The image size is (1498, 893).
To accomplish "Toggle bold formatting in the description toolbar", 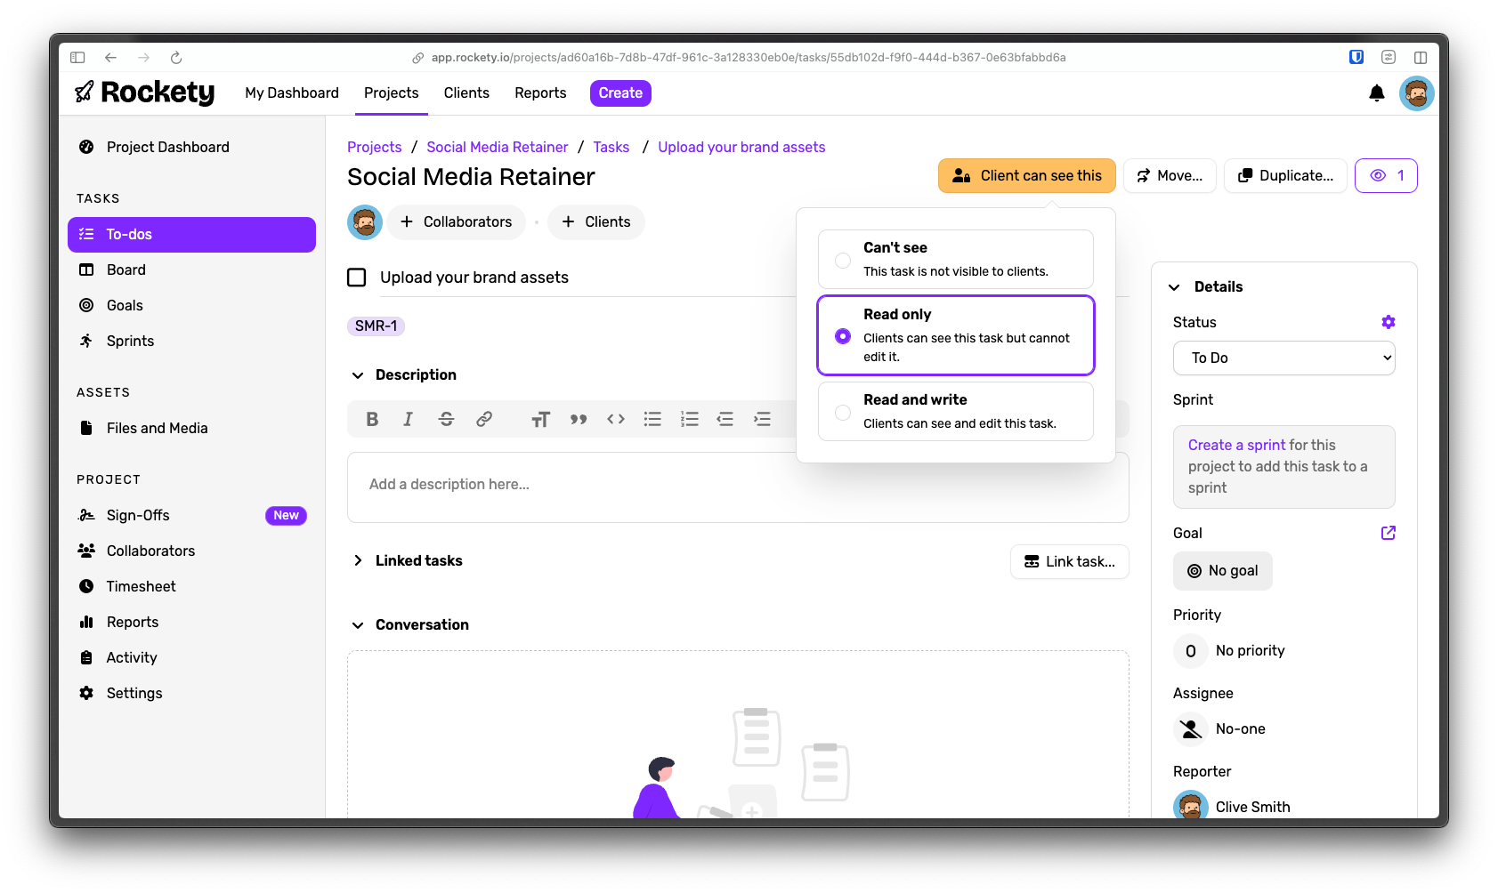I will pyautogui.click(x=372, y=418).
